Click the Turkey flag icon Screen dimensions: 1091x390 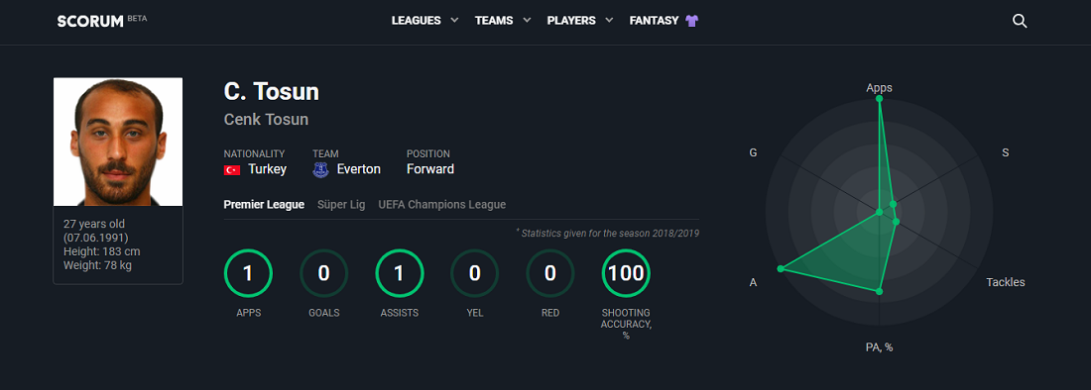[232, 170]
